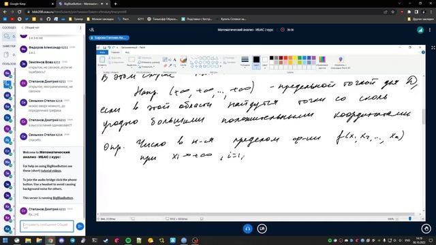Image resolution: width=436 pixels, height=245 pixels.
Task: Click the Select tool in Paint ribbon
Action: (131, 61)
